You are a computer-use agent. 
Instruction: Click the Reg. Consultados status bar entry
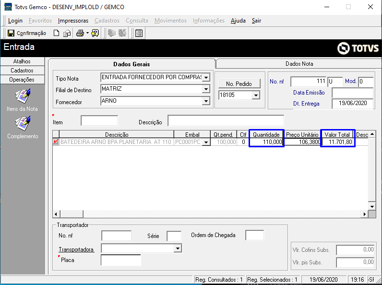pos(219,280)
